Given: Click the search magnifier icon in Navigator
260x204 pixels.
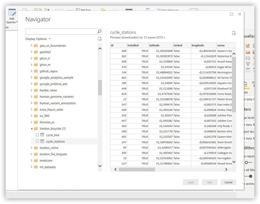Looking at the screenshot, I should [100, 31].
